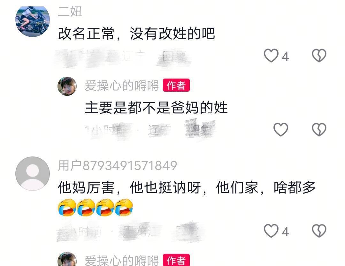The image size is (345, 266).
Task: Select comment text 改名正常，没有改姓的吧
Action: pos(136,34)
